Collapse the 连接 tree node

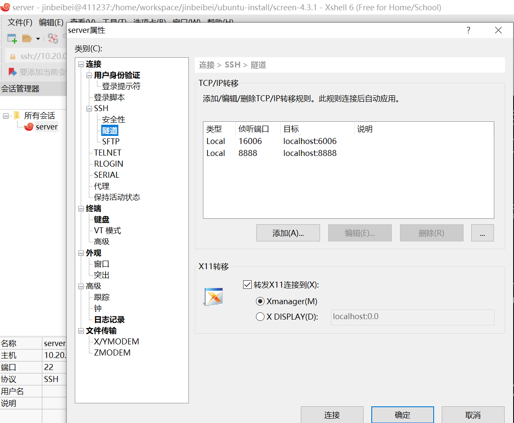(81, 64)
